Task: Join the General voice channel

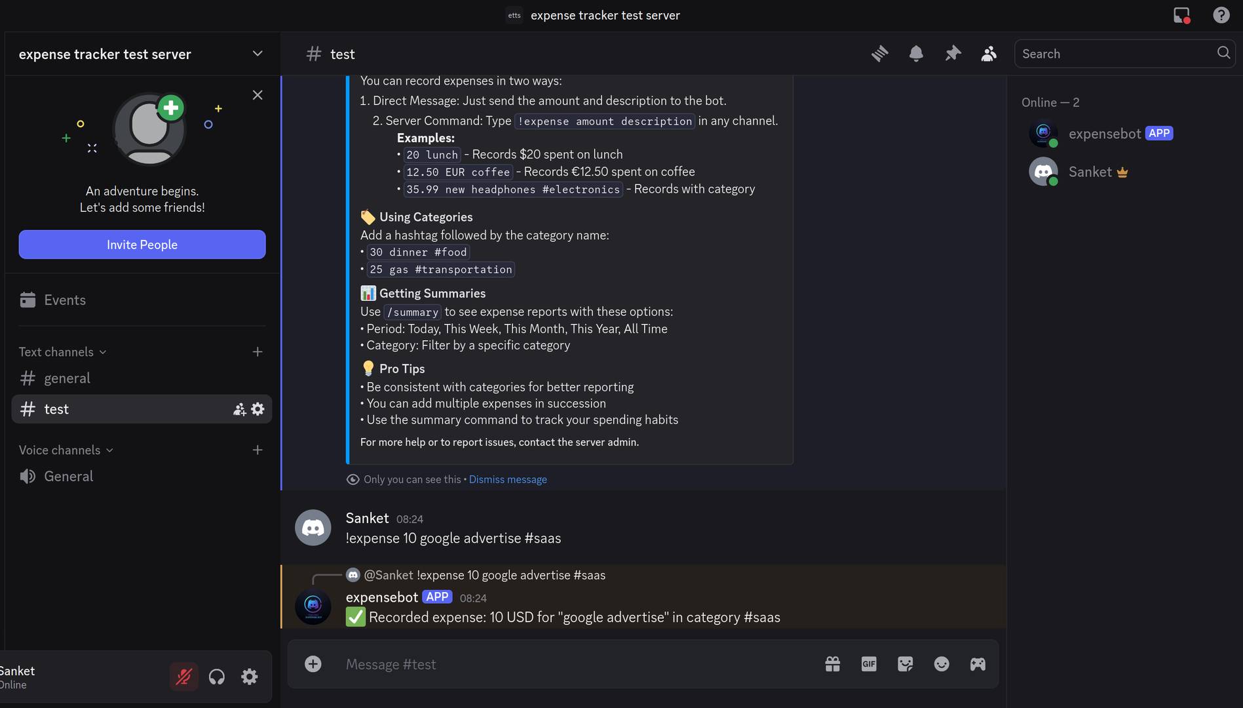Action: click(142, 477)
